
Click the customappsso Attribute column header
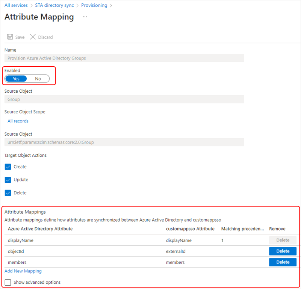pyautogui.click(x=190, y=229)
